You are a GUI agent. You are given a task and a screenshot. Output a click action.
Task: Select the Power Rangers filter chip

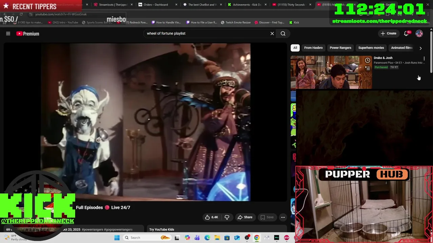coord(340,48)
